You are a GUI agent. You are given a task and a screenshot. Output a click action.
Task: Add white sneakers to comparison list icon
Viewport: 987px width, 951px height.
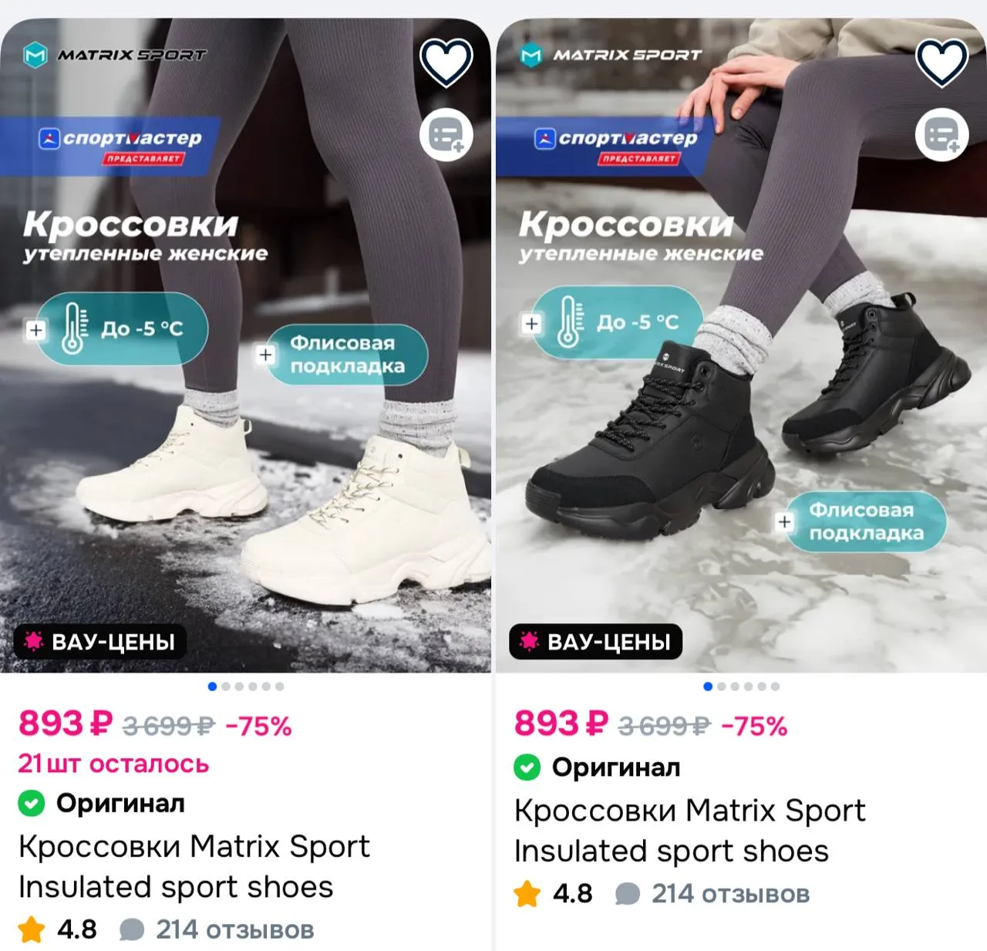[446, 135]
